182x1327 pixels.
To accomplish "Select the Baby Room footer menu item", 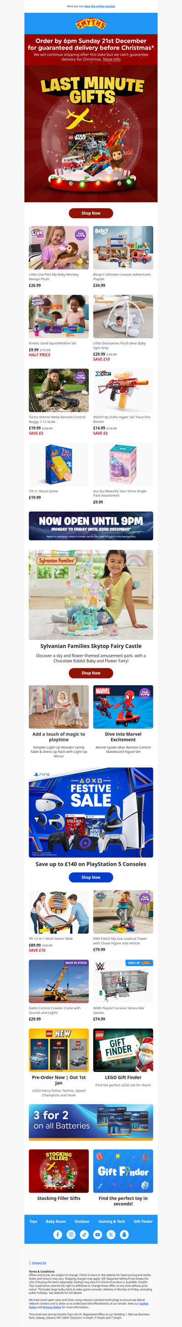I will 56,1221.
